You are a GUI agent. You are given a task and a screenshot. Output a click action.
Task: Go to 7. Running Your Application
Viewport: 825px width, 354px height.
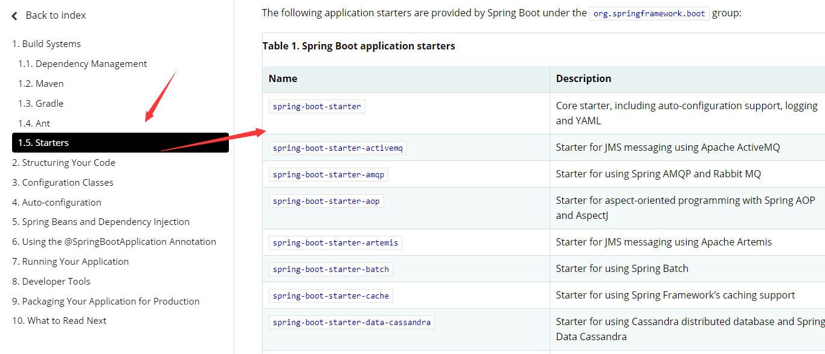pos(71,262)
